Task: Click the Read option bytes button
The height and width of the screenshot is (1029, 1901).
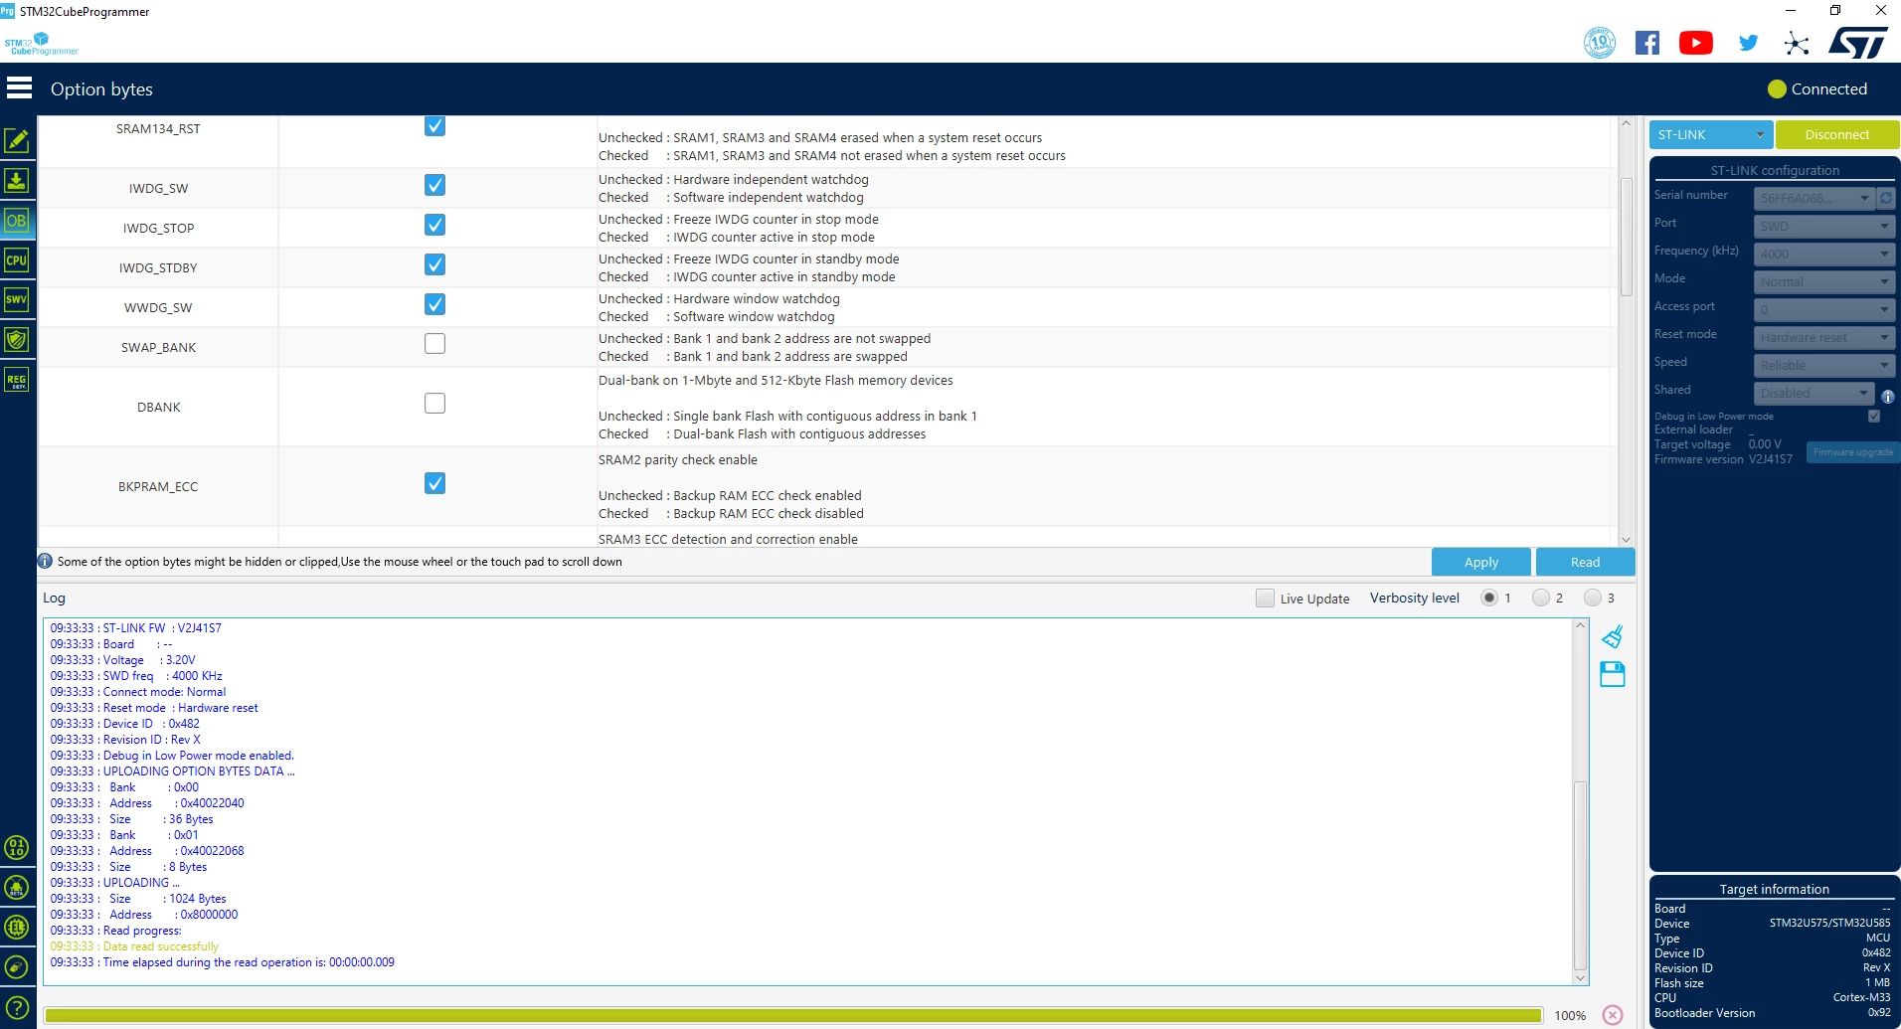Action: click(x=1585, y=562)
